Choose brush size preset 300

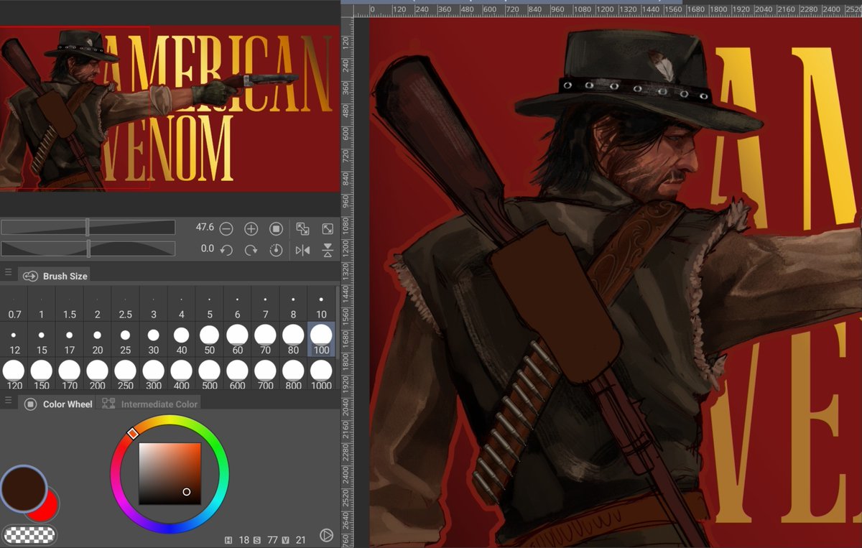point(154,374)
